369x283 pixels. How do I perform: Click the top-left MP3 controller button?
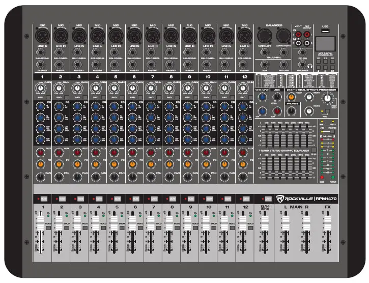coord(318,61)
